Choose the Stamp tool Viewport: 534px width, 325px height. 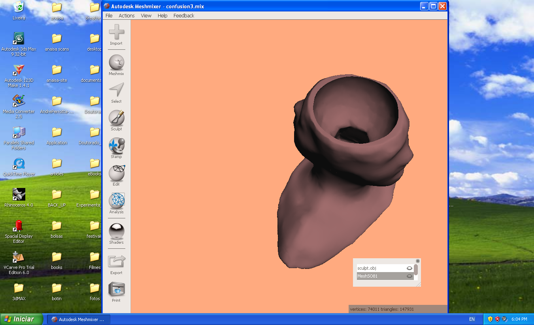(116, 148)
